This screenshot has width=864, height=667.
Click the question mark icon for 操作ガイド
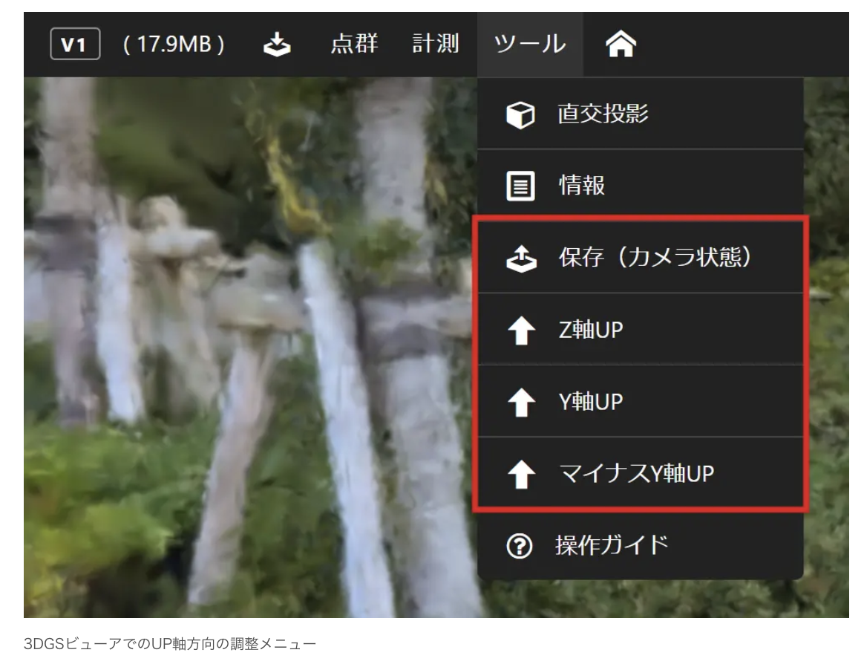[x=520, y=546]
